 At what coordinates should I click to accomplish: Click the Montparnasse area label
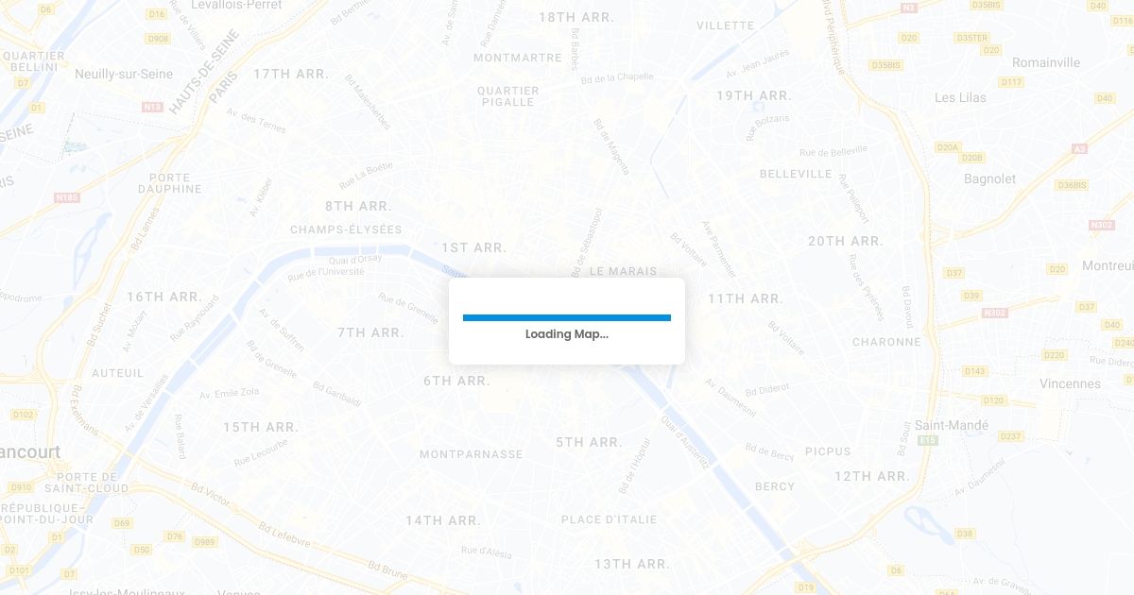pos(472,454)
